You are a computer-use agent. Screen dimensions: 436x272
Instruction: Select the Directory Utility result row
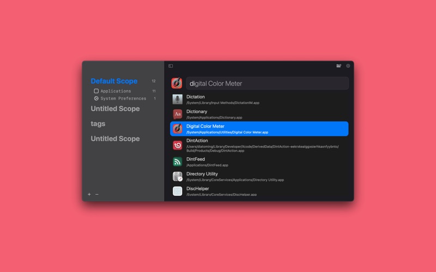[x=259, y=176]
